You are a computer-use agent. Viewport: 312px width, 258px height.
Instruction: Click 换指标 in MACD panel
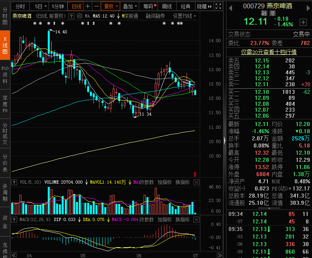click(x=182, y=219)
